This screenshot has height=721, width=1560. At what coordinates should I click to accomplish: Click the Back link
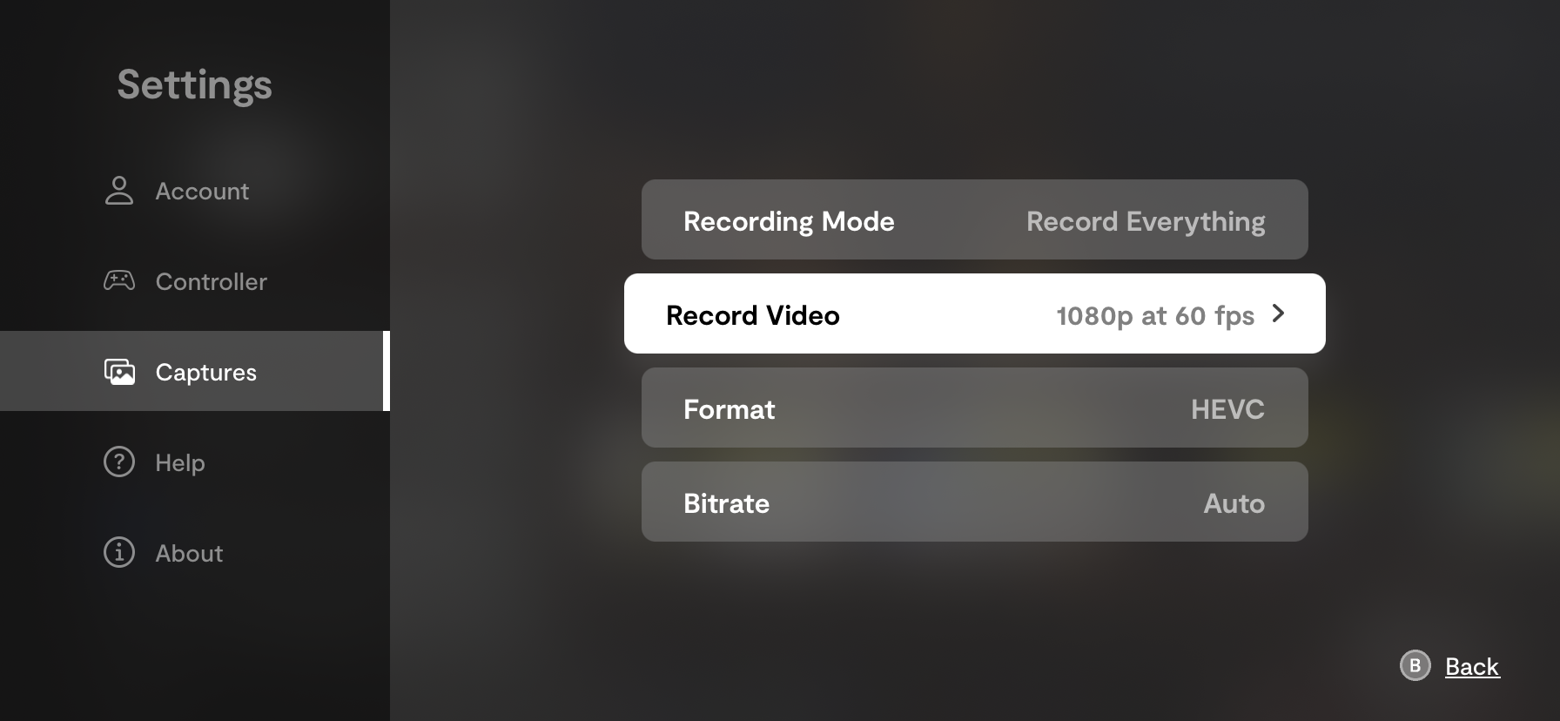tap(1472, 667)
